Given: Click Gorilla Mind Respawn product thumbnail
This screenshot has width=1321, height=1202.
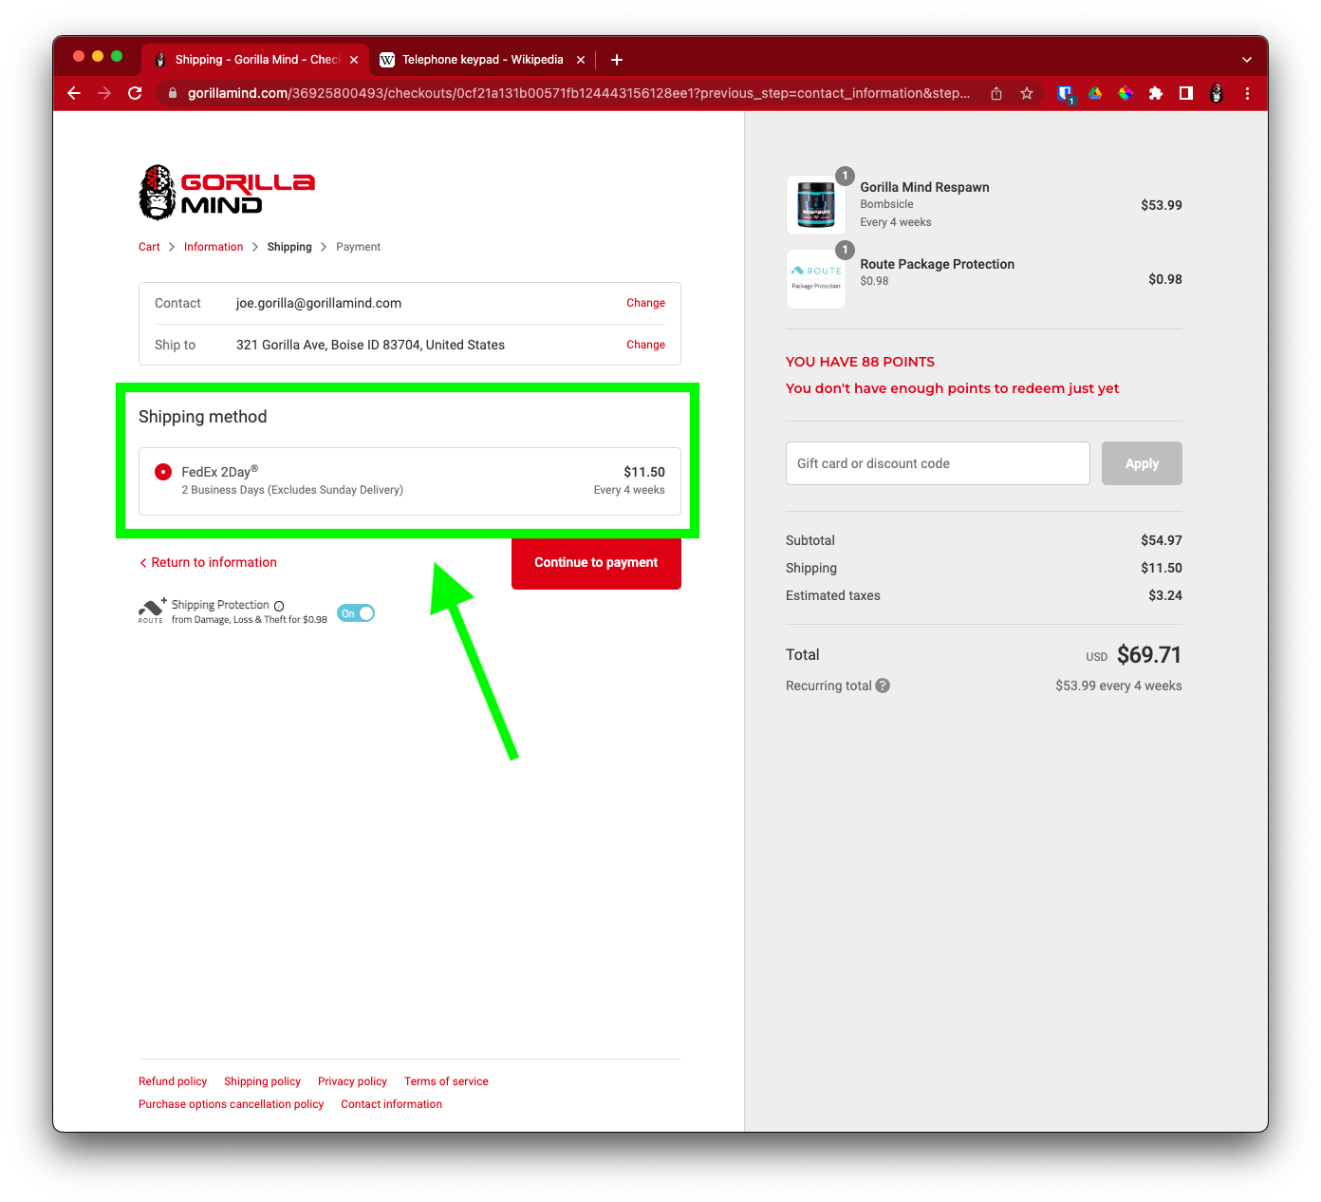Looking at the screenshot, I should point(816,205).
